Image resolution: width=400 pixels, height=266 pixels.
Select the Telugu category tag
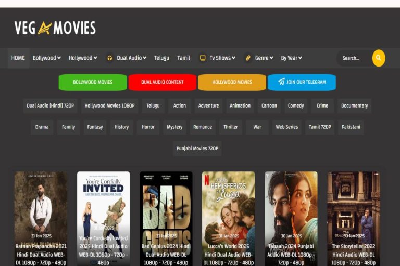point(153,105)
